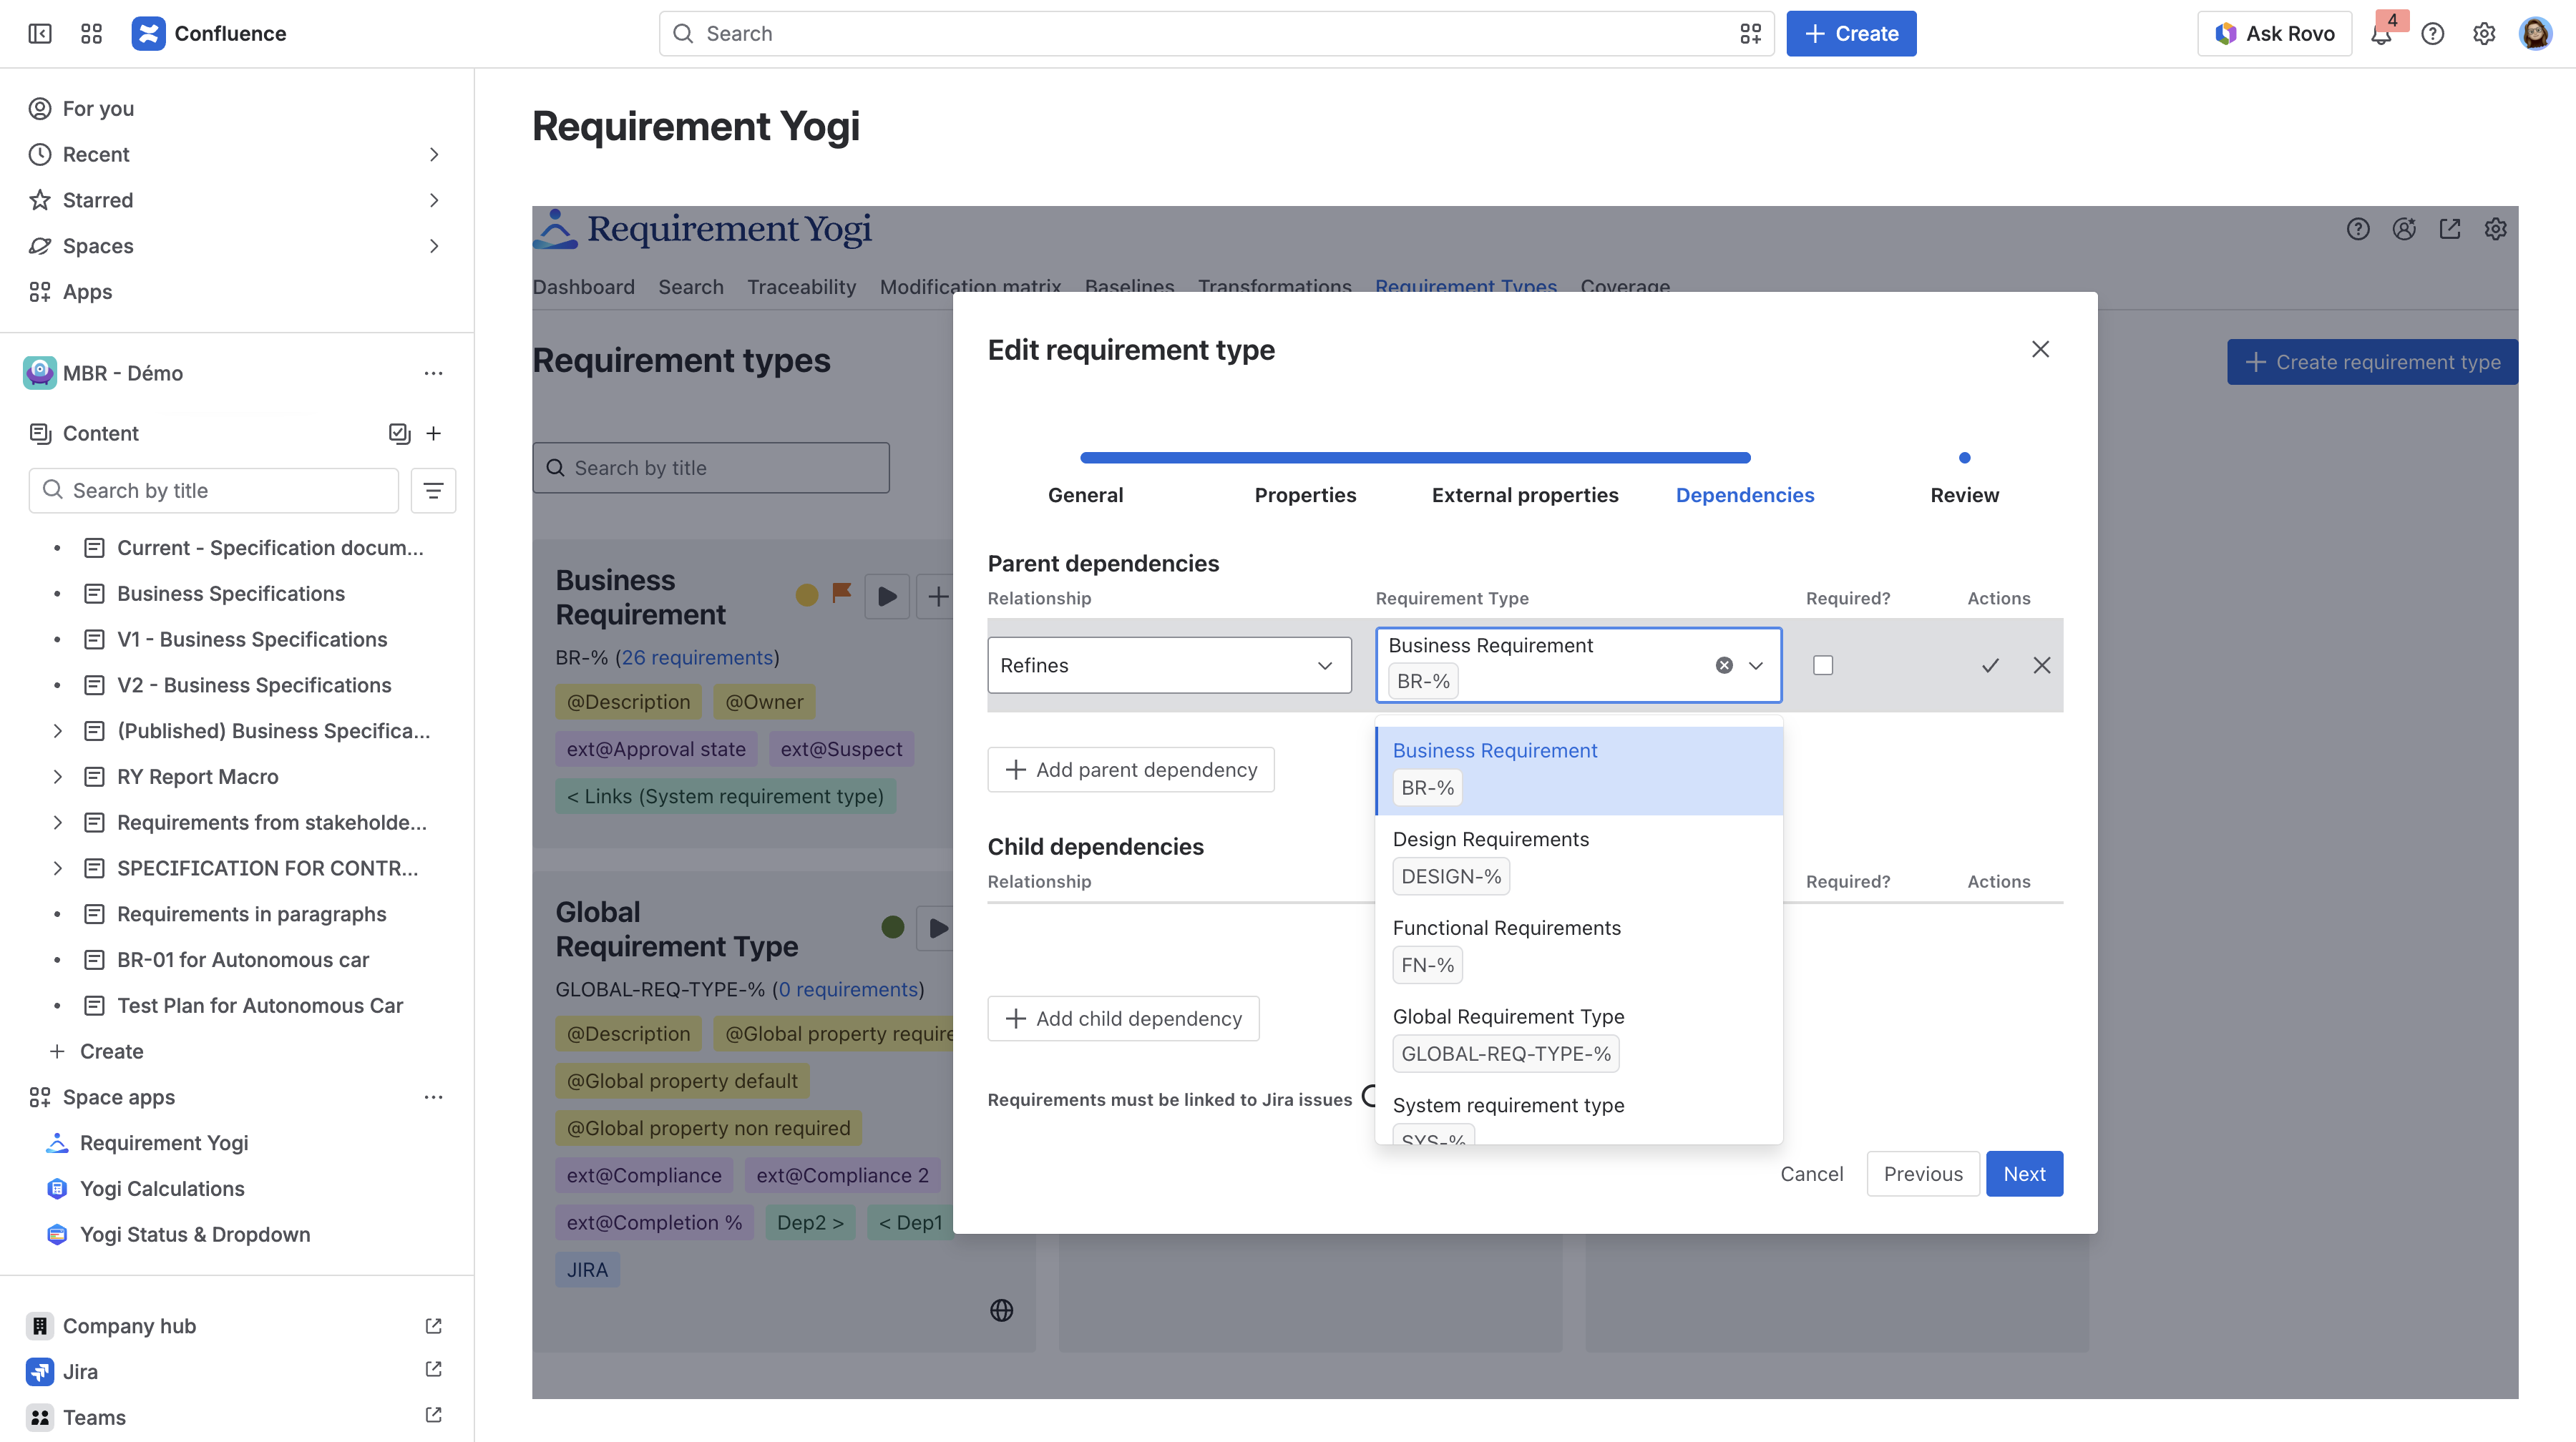Open the Traceability tab
The image size is (2576, 1442).
[x=801, y=287]
